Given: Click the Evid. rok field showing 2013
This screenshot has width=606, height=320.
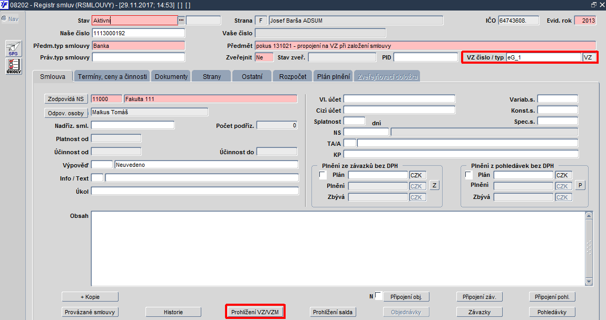Looking at the screenshot, I should 585,21.
